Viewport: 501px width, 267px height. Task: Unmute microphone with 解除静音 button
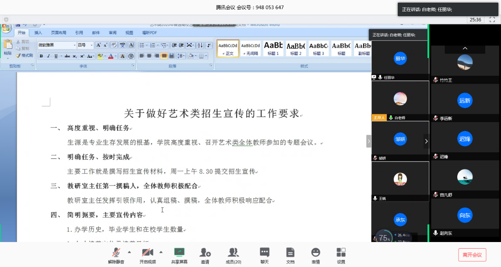click(116, 253)
